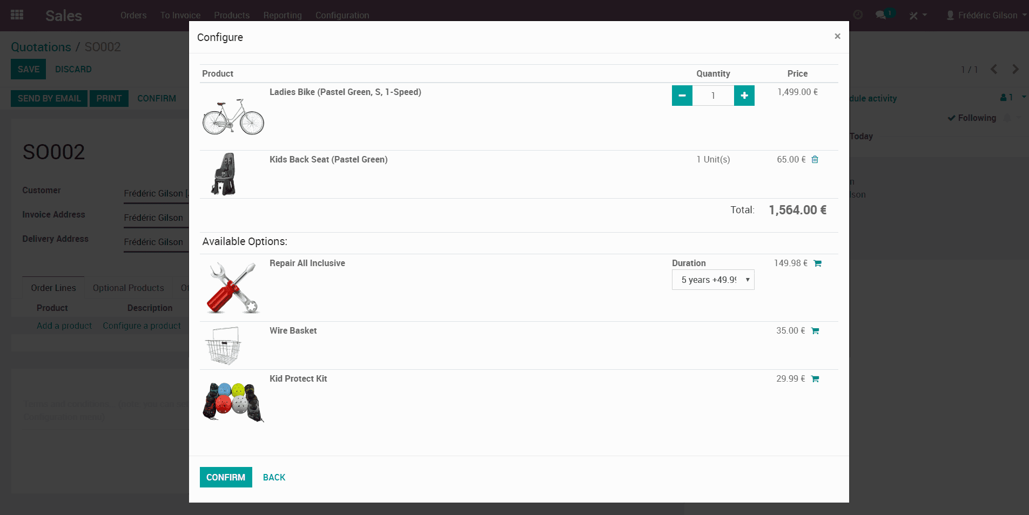Viewport: 1029px width, 515px height.
Task: Open the To Invoice menu
Action: click(x=180, y=15)
